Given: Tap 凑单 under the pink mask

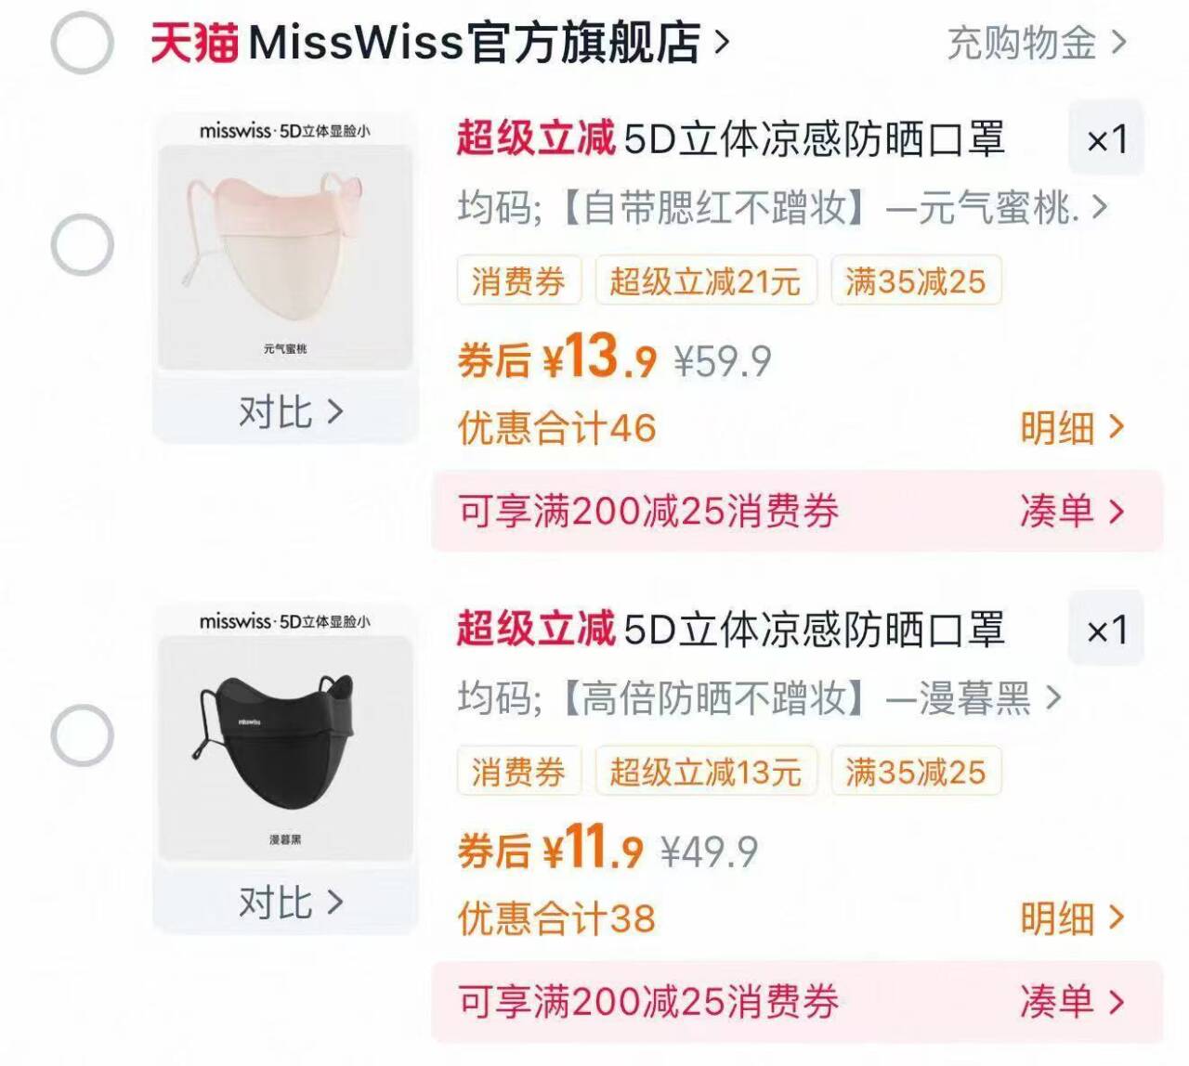Looking at the screenshot, I should pos(1073,510).
